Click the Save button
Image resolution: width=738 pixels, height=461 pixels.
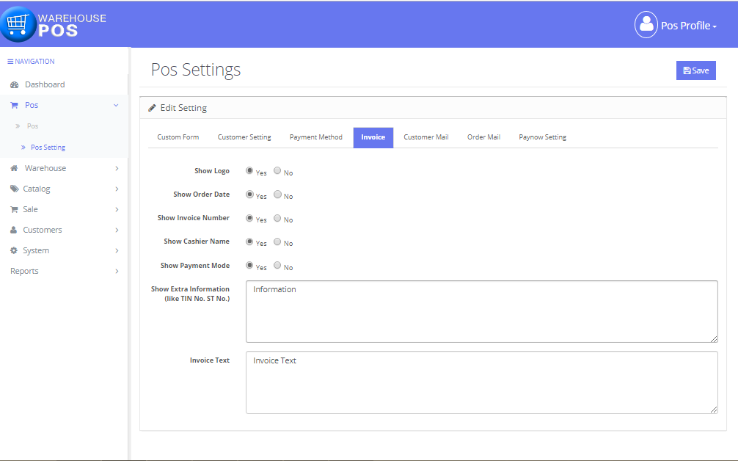[695, 70]
